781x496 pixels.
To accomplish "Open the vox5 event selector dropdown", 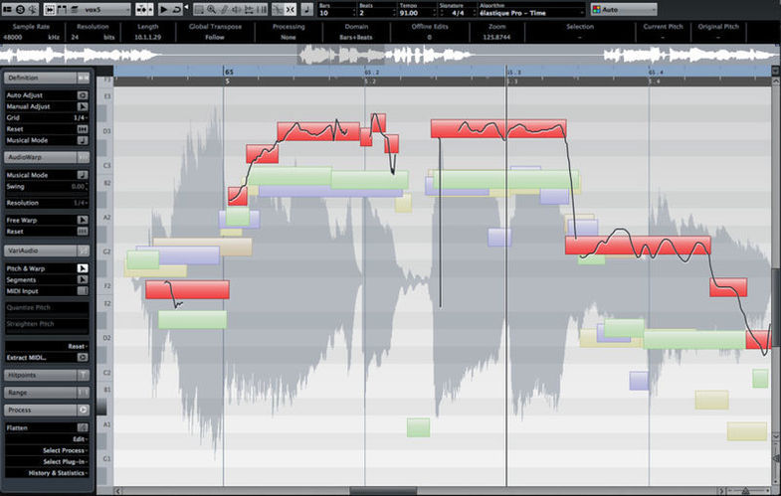I will click(x=106, y=9).
